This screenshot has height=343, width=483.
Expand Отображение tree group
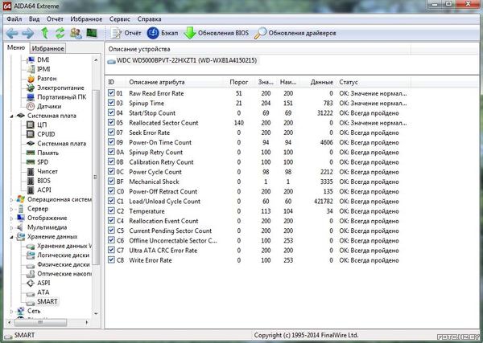11,218
